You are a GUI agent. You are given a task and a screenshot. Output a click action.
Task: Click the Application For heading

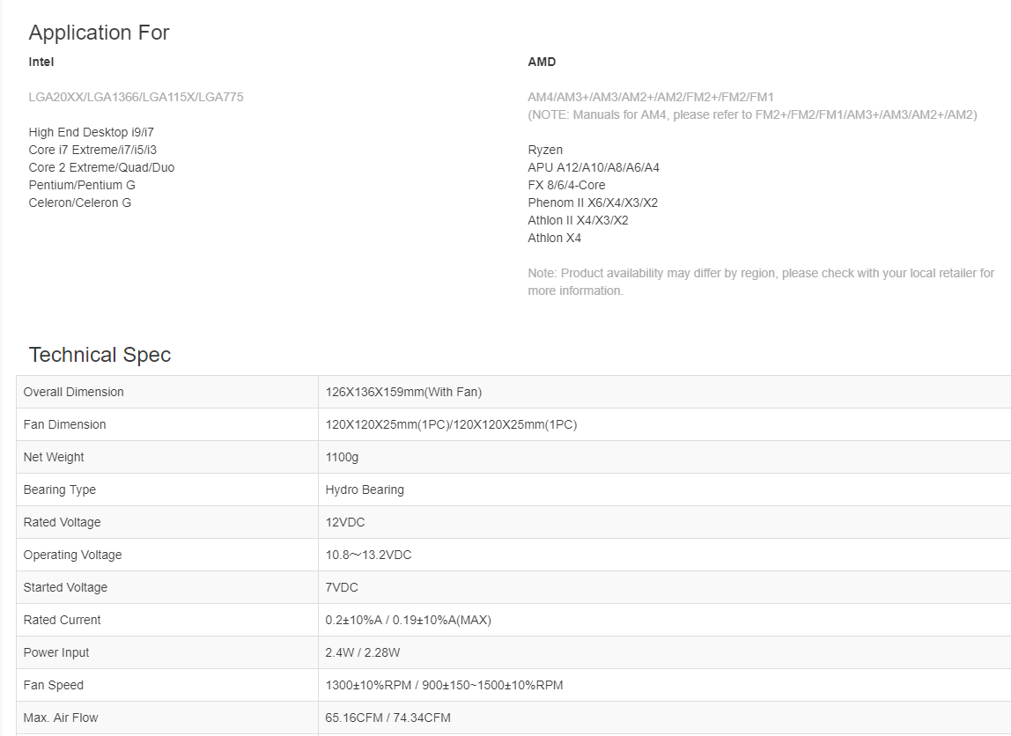point(99,33)
